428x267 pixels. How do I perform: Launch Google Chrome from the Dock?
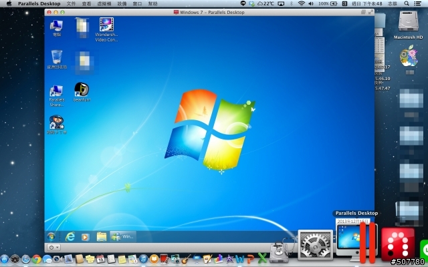(36, 259)
